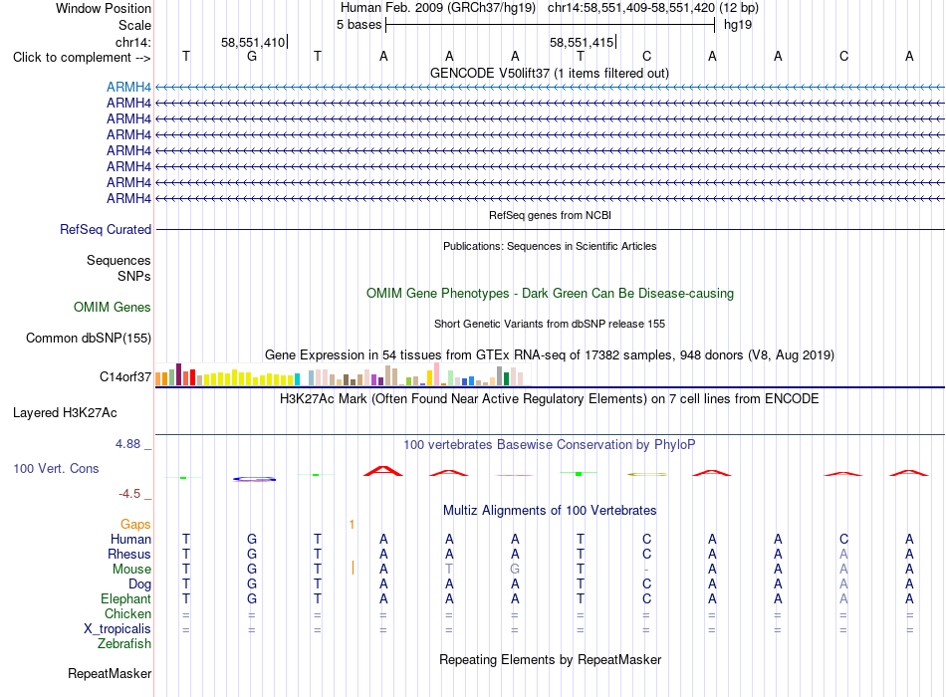Click the Dog species label

tap(140, 584)
